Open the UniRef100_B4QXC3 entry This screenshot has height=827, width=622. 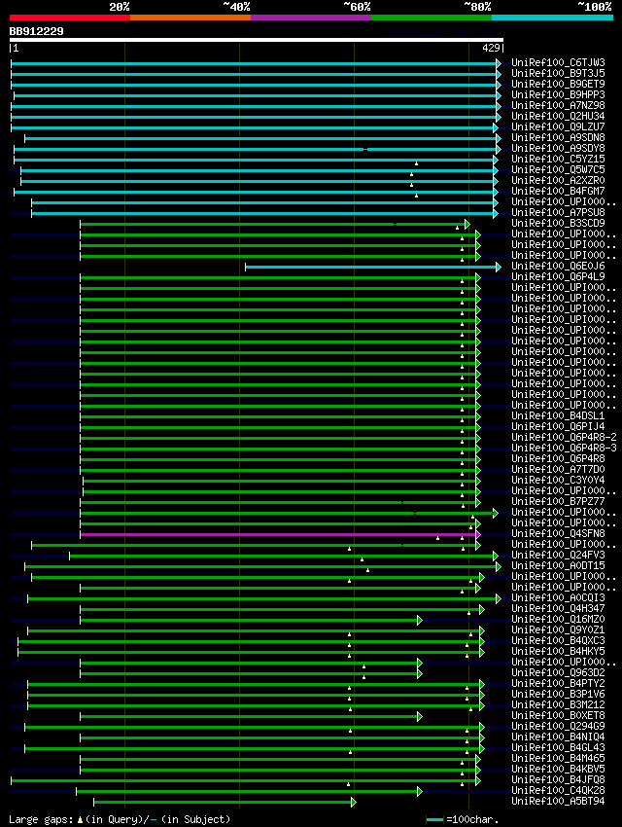click(x=558, y=641)
